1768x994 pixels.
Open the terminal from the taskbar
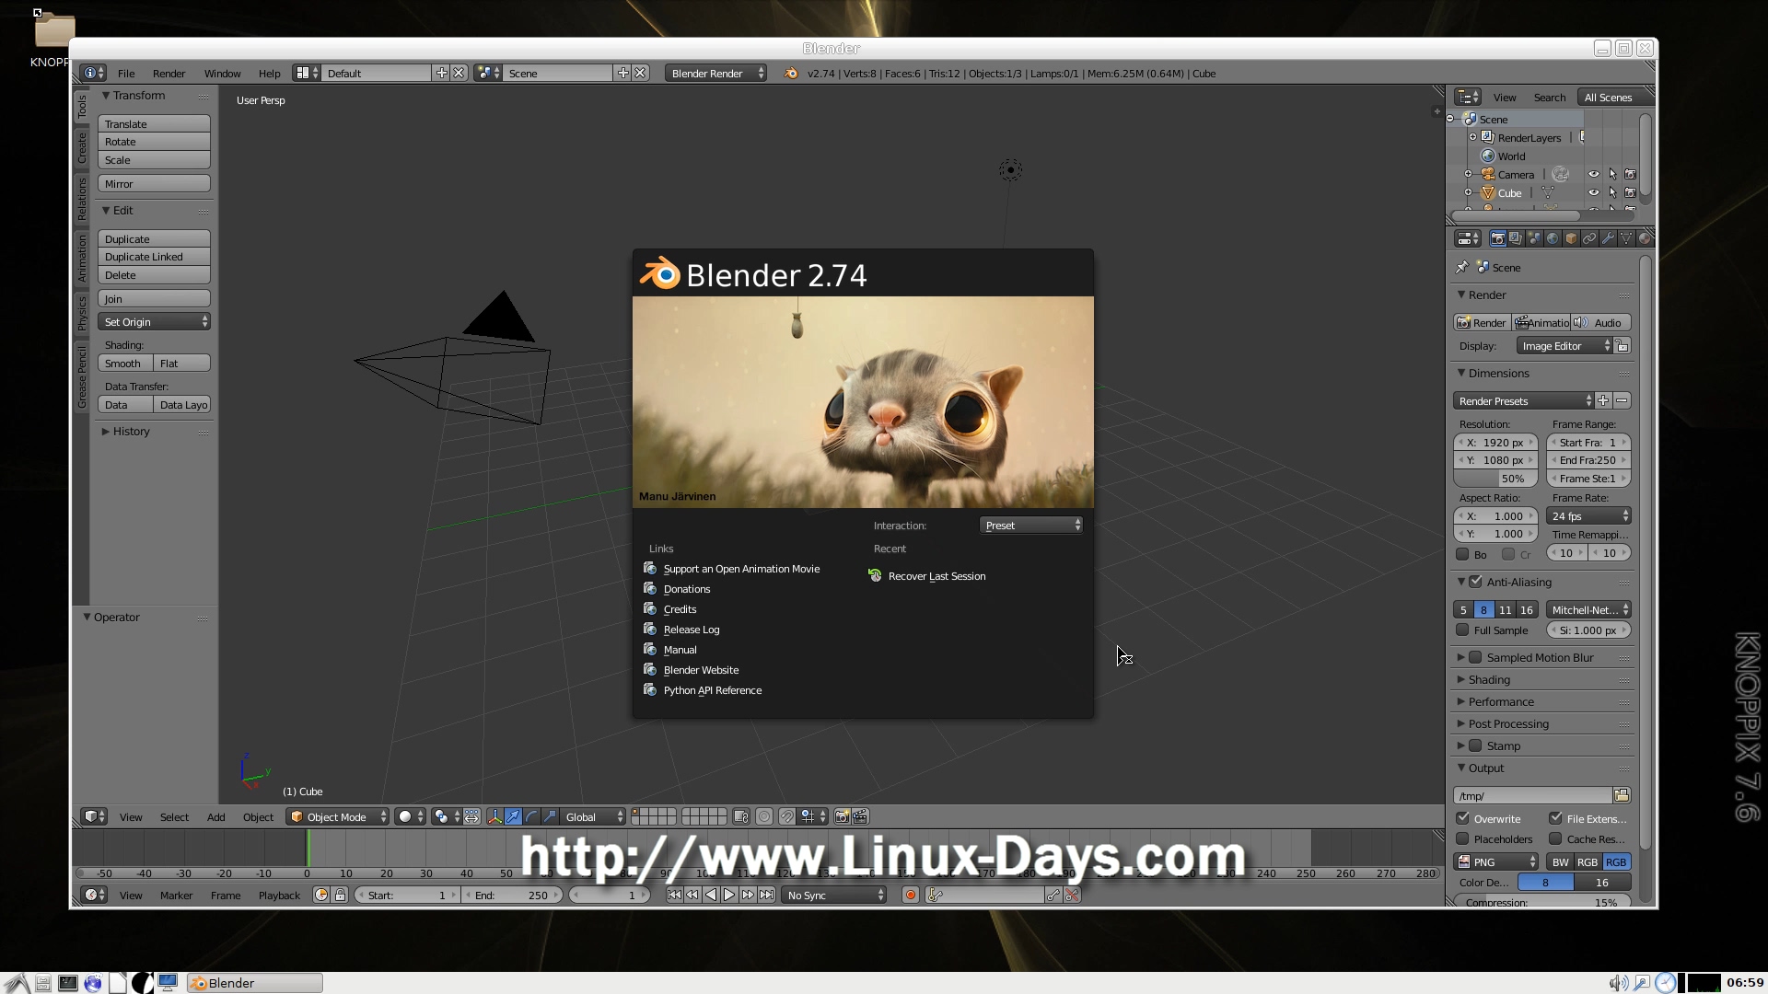[68, 983]
